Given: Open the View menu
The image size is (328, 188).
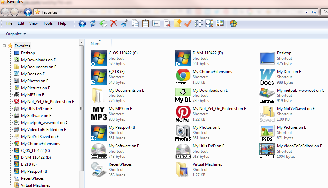Looking at the screenshot, I should coord(33,23).
